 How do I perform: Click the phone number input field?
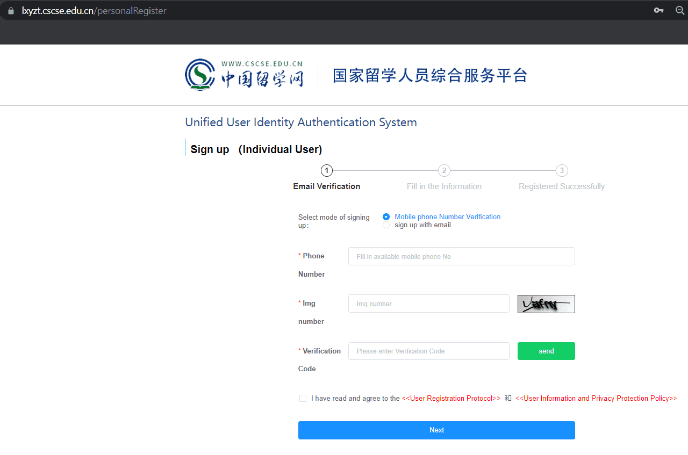(x=461, y=256)
